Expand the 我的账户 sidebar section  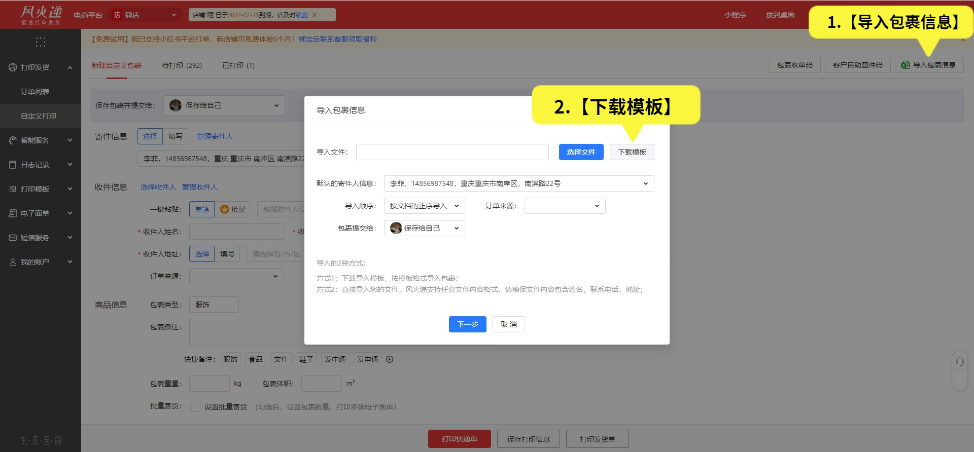point(70,262)
